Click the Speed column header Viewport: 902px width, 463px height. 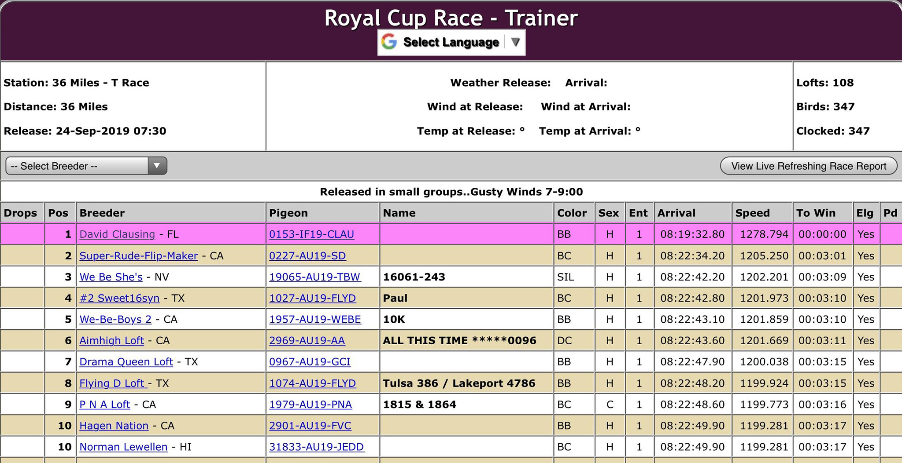point(752,213)
